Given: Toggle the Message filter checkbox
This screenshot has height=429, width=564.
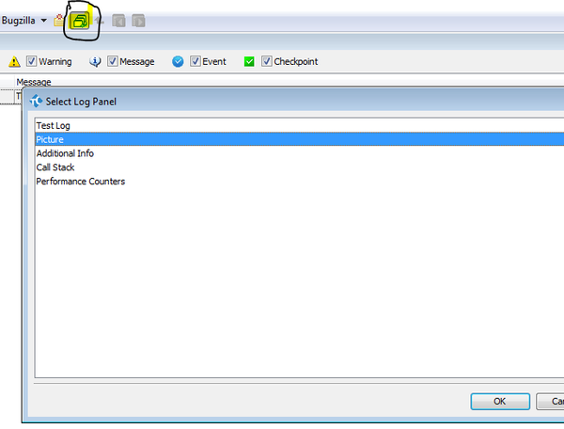Looking at the screenshot, I should pyautogui.click(x=112, y=61).
